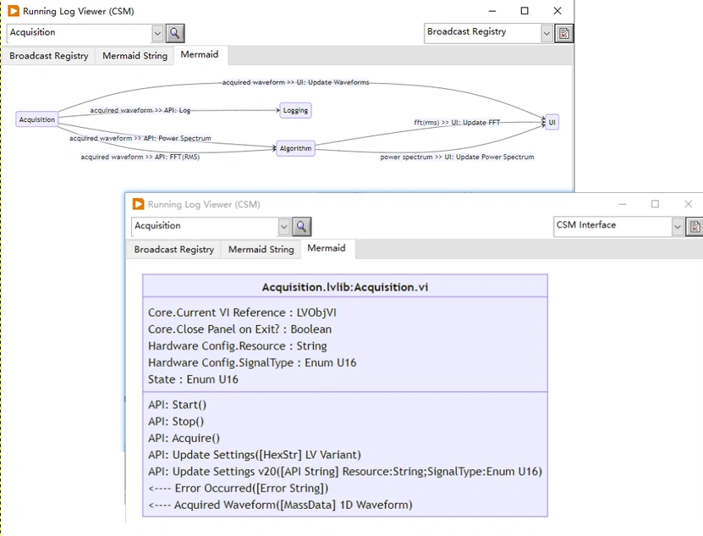The height and width of the screenshot is (536, 703).
Task: Click the app icon in the front window title bar
Action: pos(137,204)
